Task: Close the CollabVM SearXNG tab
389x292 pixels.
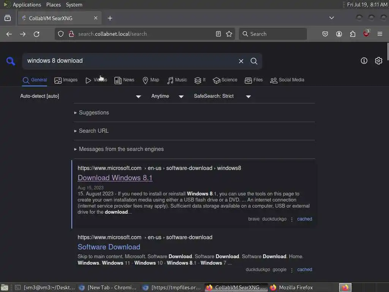Action: tap(96, 18)
